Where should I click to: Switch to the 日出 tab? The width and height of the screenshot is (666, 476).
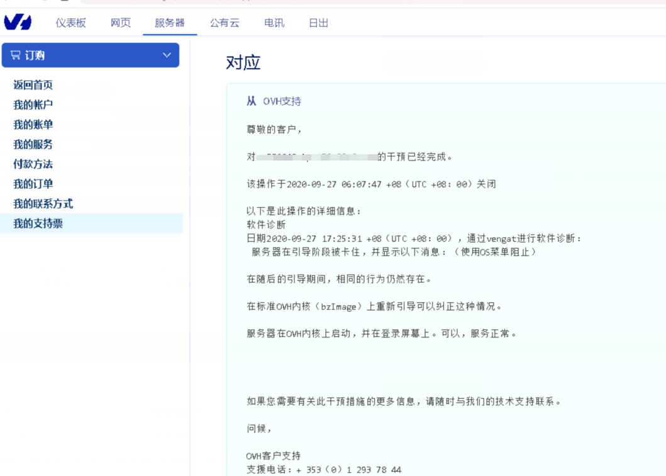click(318, 23)
